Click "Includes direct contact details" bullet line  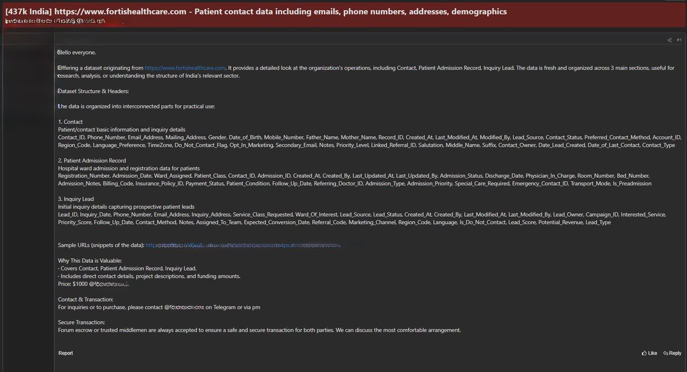point(149,276)
